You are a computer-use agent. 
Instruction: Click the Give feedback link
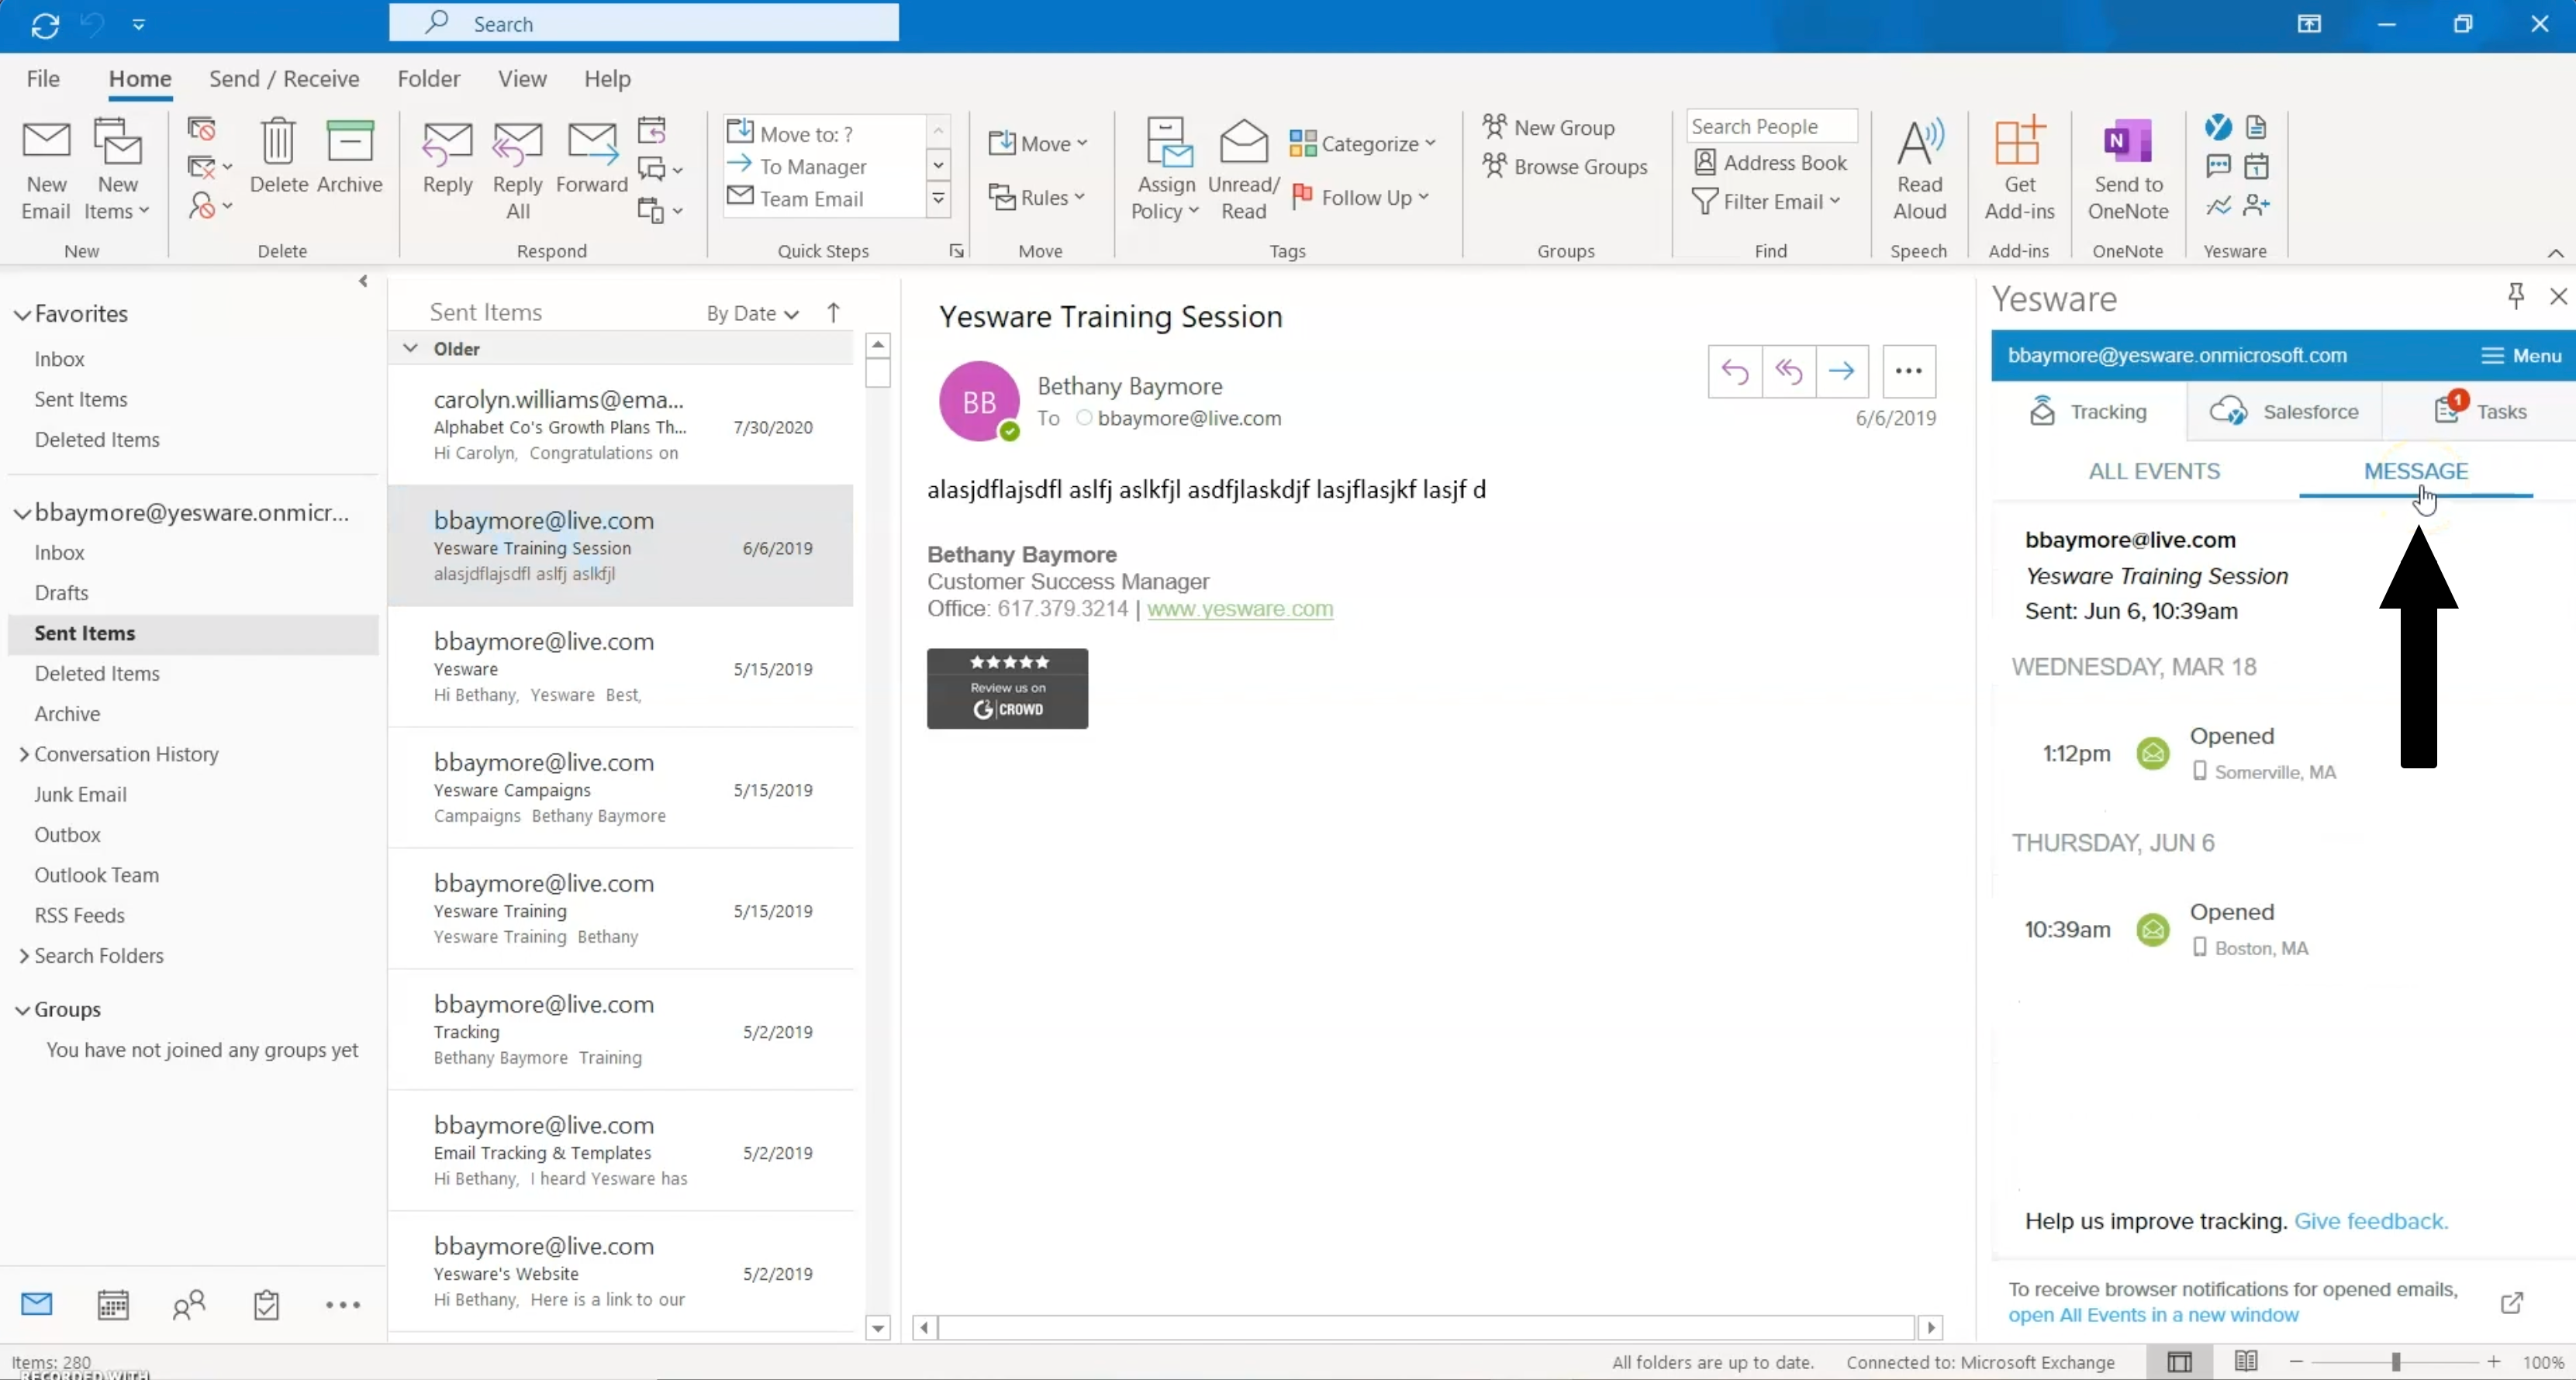[x=2370, y=1221]
